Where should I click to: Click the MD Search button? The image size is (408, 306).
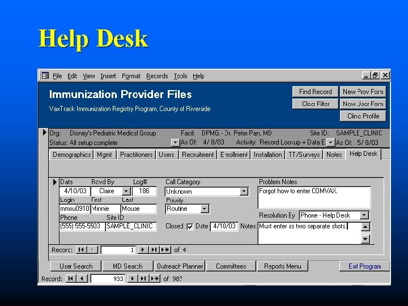[127, 266]
